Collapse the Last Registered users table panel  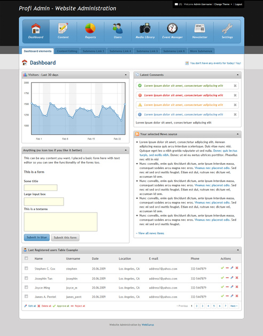[x=238, y=250]
